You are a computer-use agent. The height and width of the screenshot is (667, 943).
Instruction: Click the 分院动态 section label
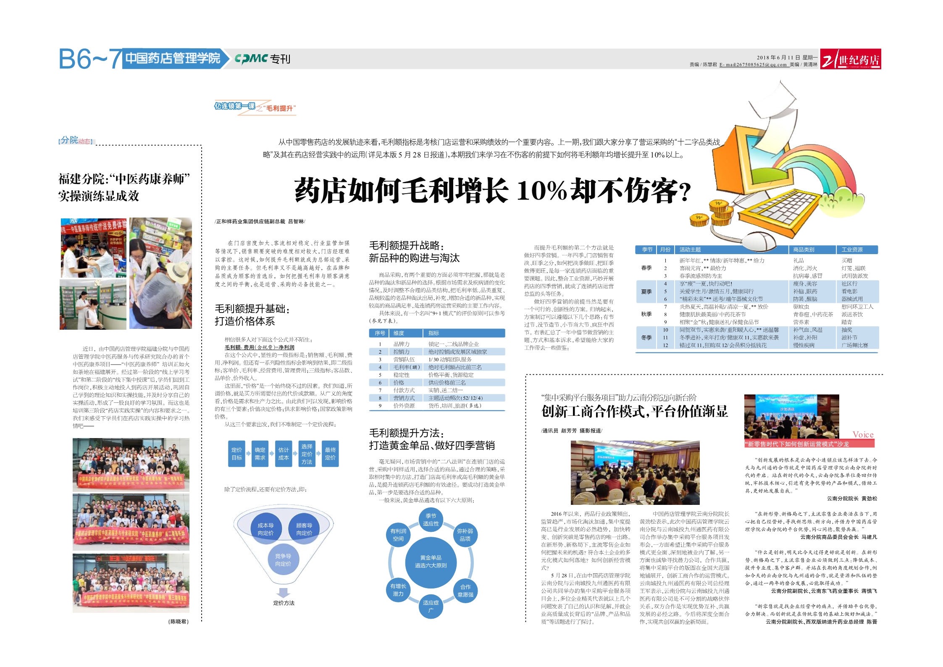(76, 140)
